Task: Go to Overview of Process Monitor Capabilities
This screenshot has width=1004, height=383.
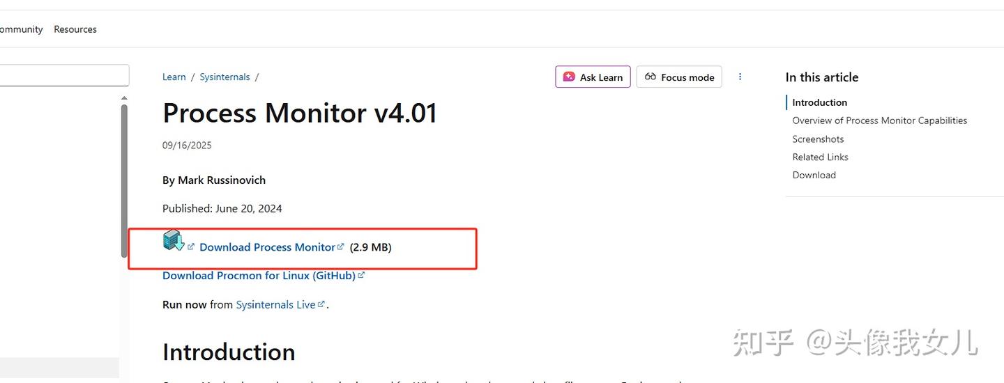Action: 880,120
